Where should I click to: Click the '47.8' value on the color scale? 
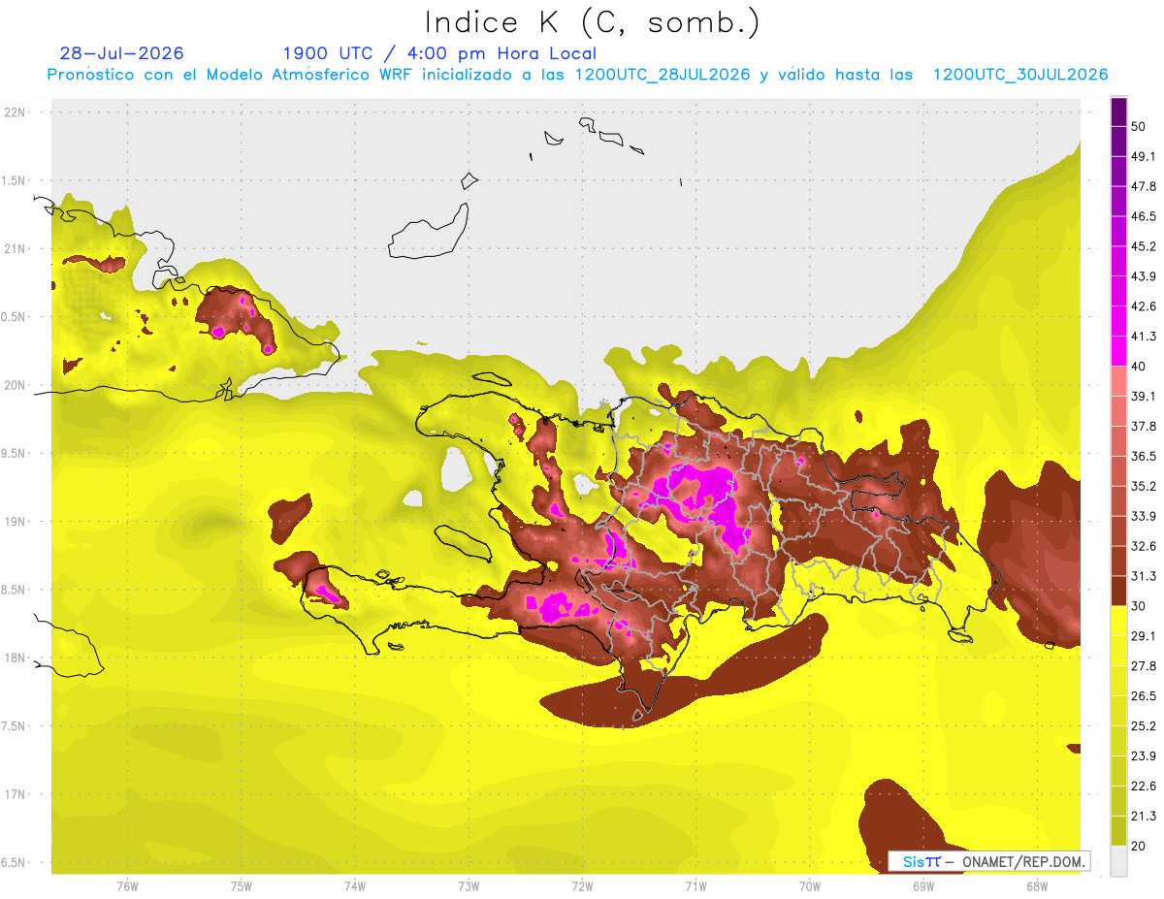pos(1144,186)
